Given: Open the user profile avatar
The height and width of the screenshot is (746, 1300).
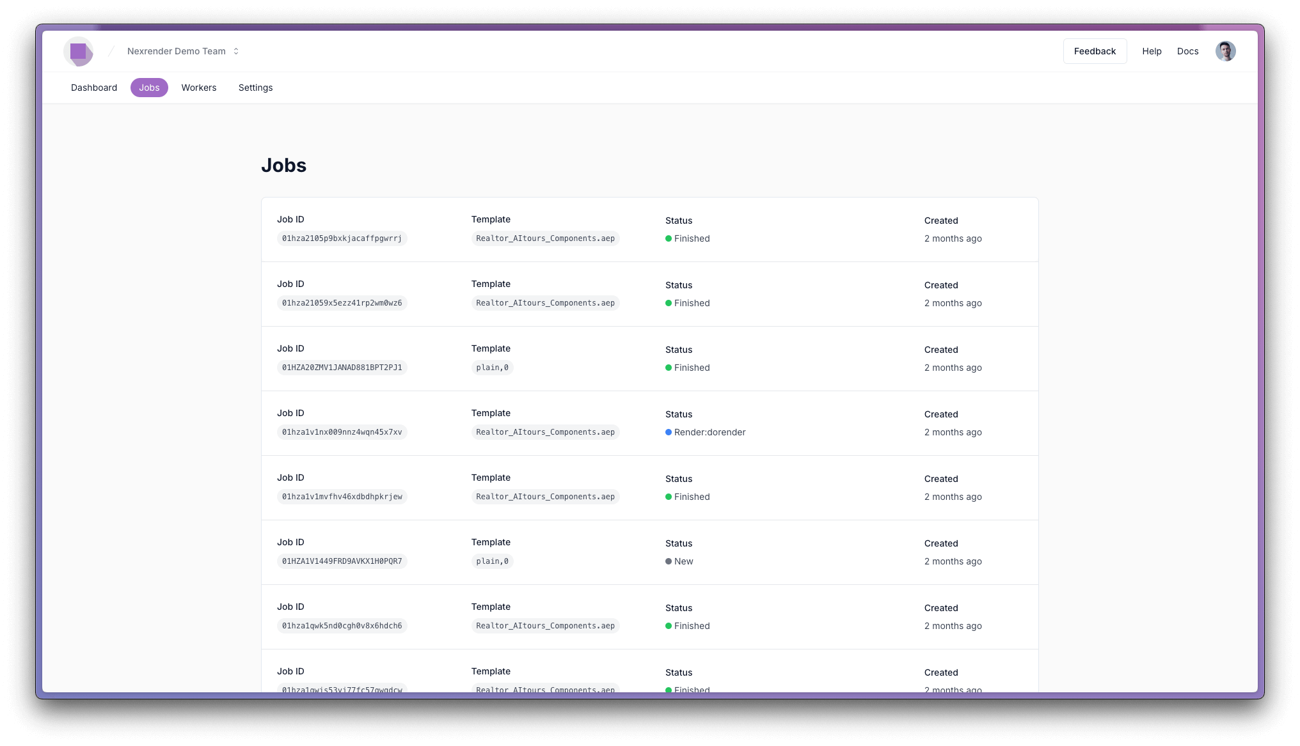Looking at the screenshot, I should pos(1225,51).
